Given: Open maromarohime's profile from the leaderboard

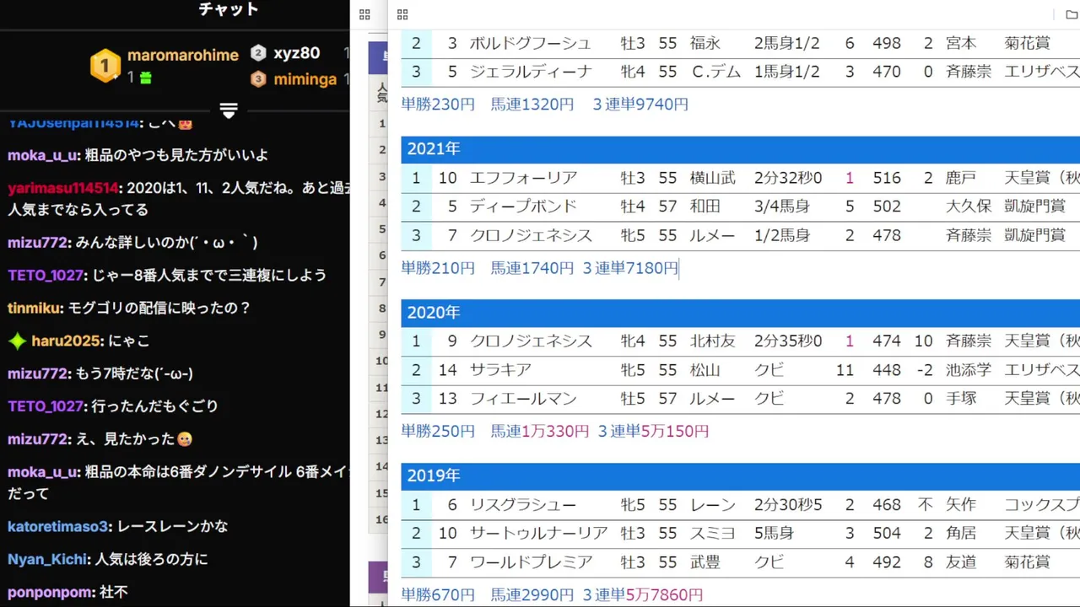Looking at the screenshot, I should (x=183, y=55).
